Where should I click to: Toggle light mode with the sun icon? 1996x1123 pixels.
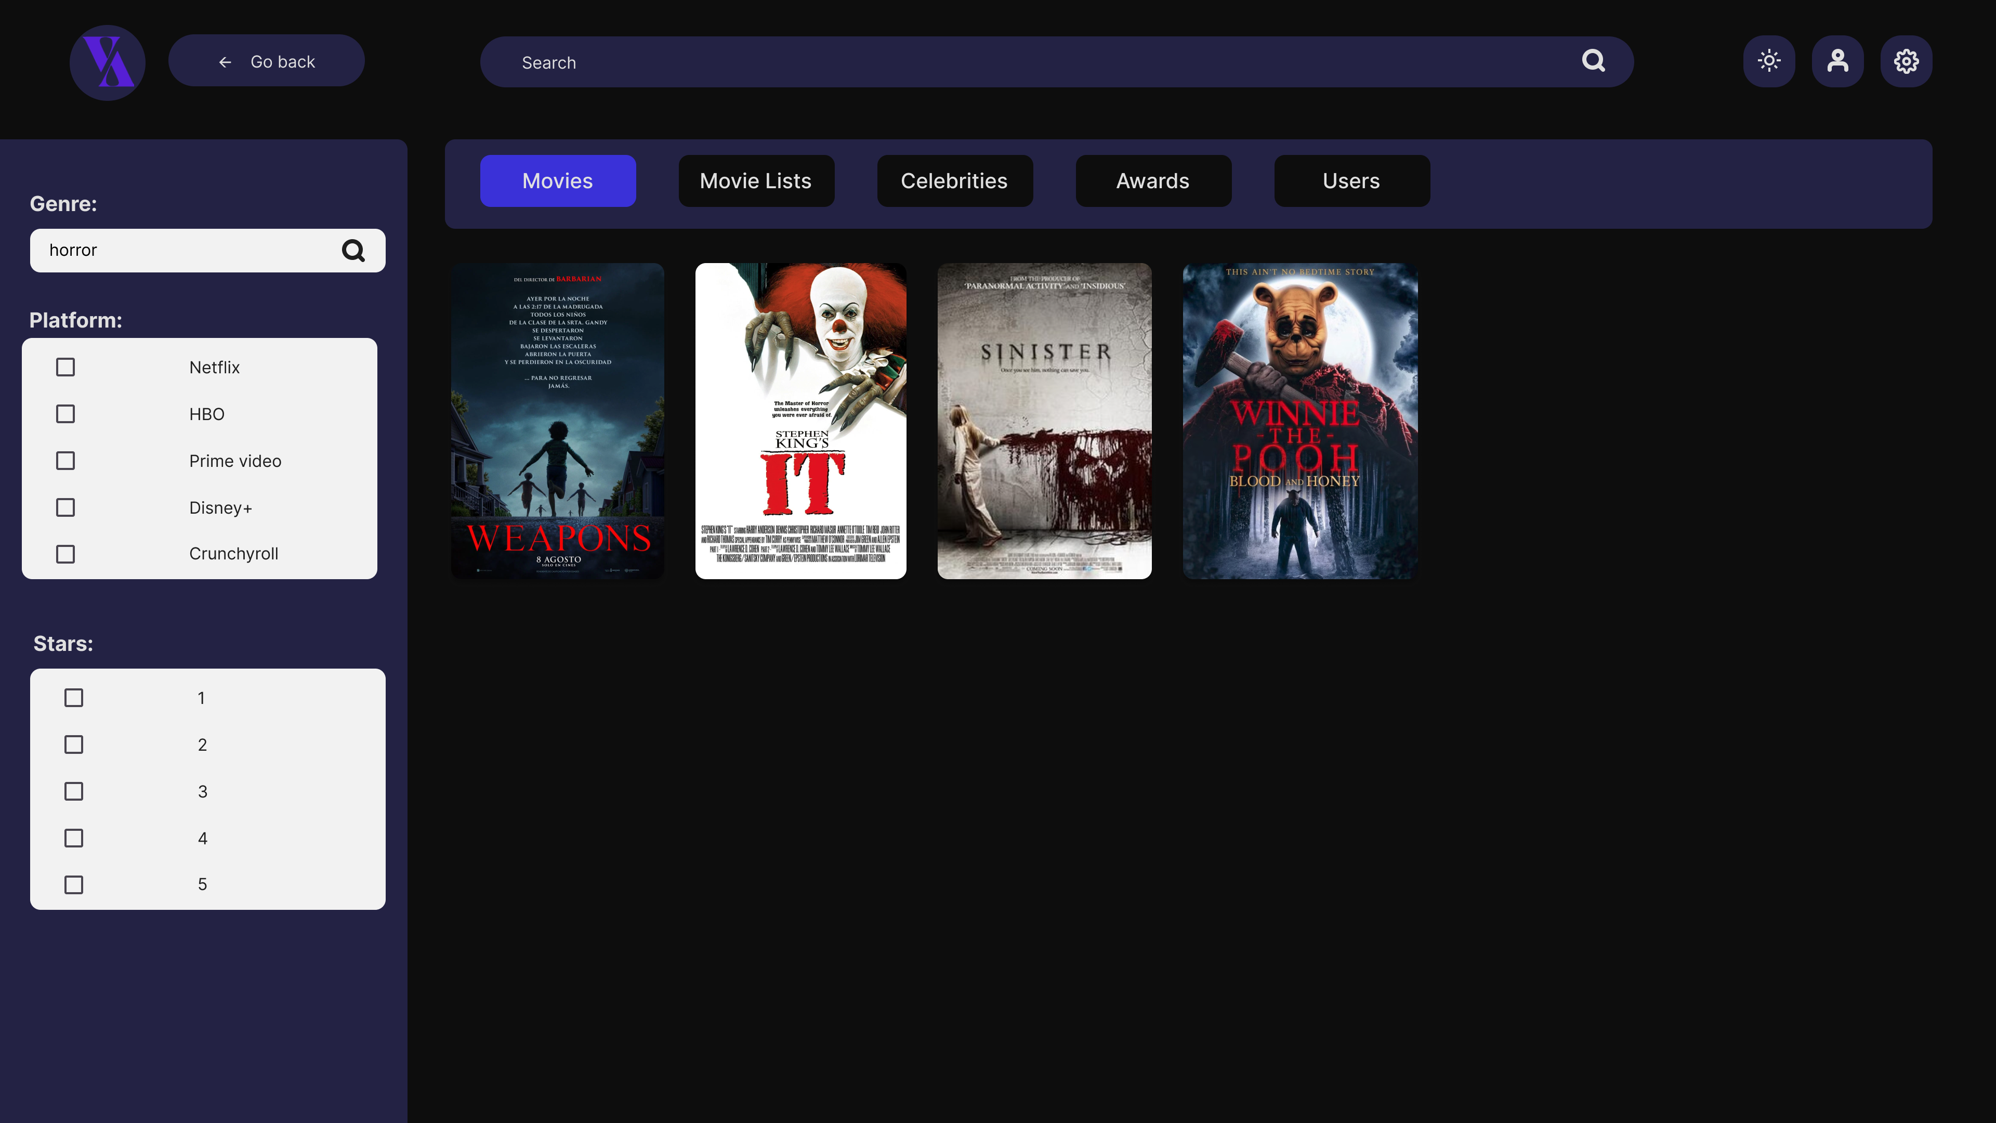click(x=1770, y=60)
